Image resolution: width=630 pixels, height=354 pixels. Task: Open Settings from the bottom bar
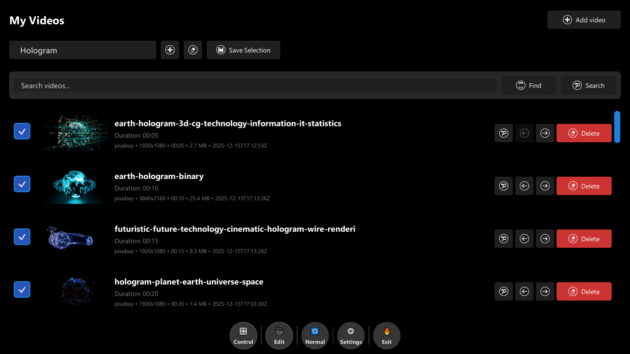coord(351,335)
